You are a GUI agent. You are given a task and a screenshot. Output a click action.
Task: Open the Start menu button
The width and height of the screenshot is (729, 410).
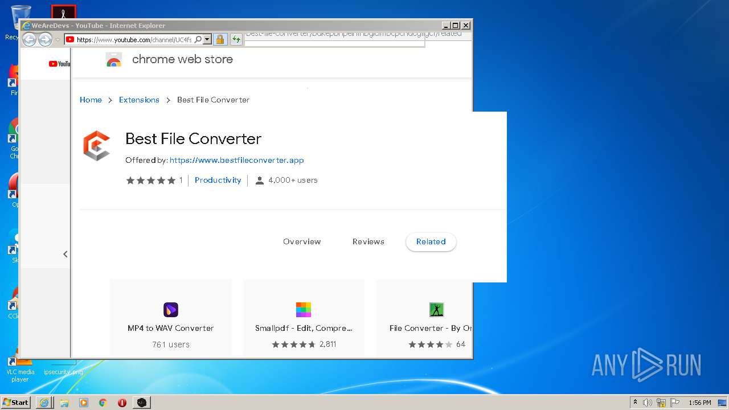16,402
